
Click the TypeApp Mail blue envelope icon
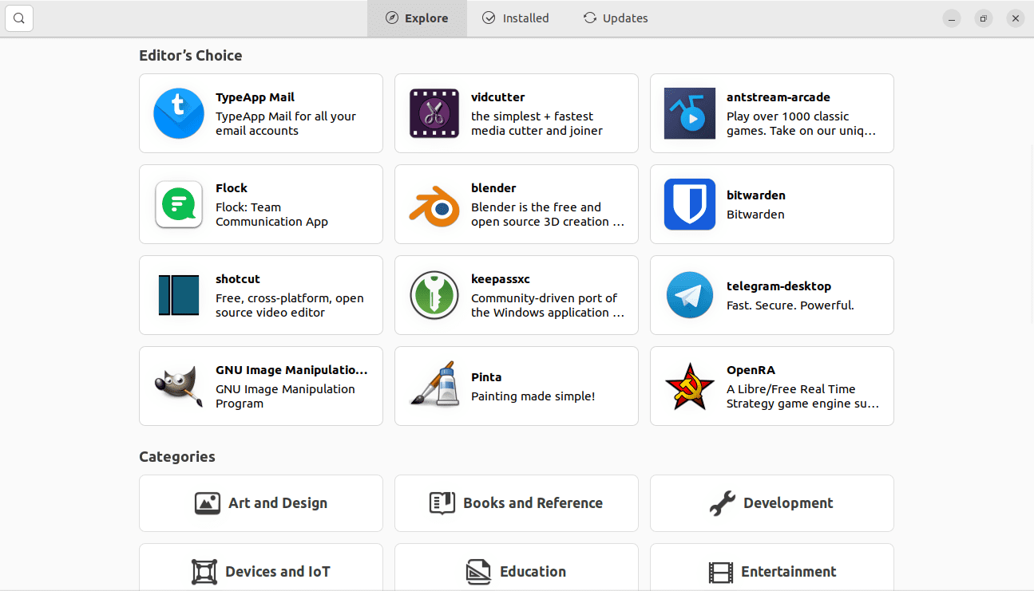179,113
